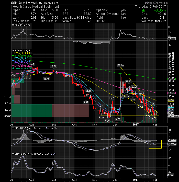Click the Options value yes
Screen dimensions: 179x182
(123, 10)
